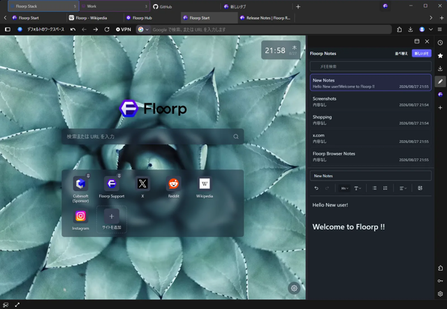Toggle the VPN button

tap(124, 29)
